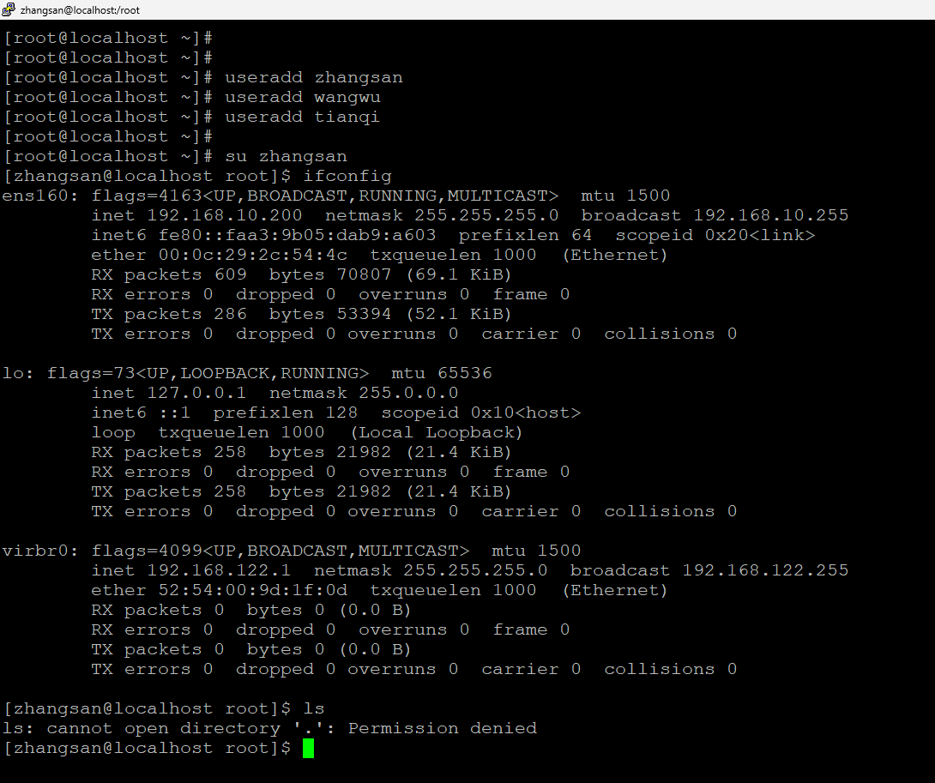Click the 'useradd tianqi' command text

coord(302,117)
